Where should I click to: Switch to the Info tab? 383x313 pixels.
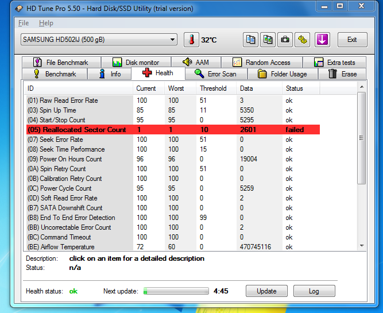click(110, 74)
